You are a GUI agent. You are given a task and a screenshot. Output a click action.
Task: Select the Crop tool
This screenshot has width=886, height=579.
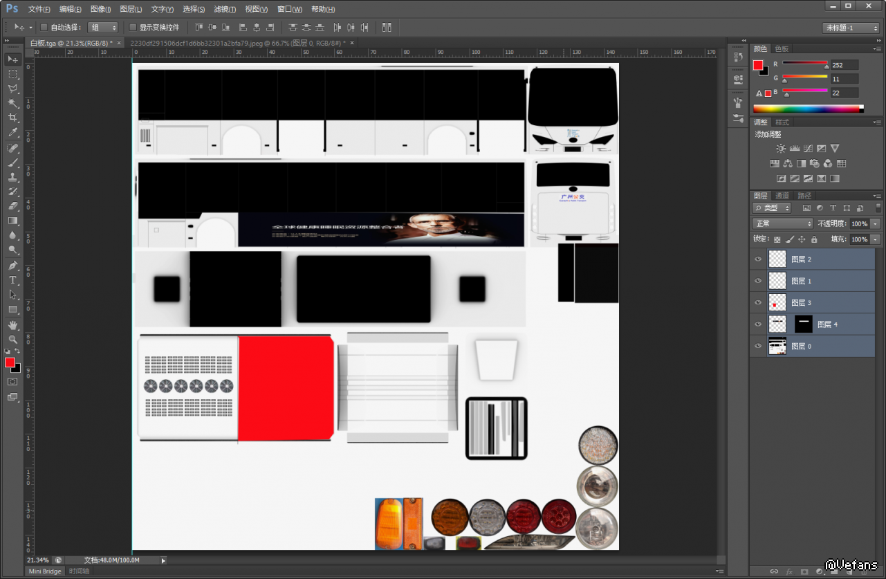(12, 118)
